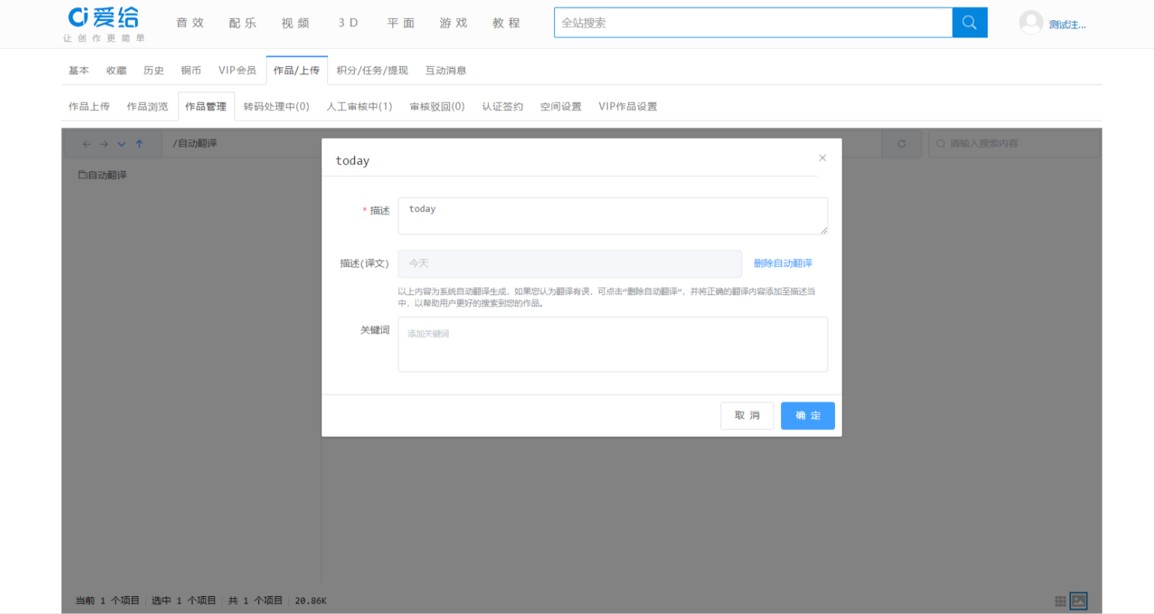Switch to the 历史 tab
The width and height of the screenshot is (1154, 614).
(x=154, y=70)
